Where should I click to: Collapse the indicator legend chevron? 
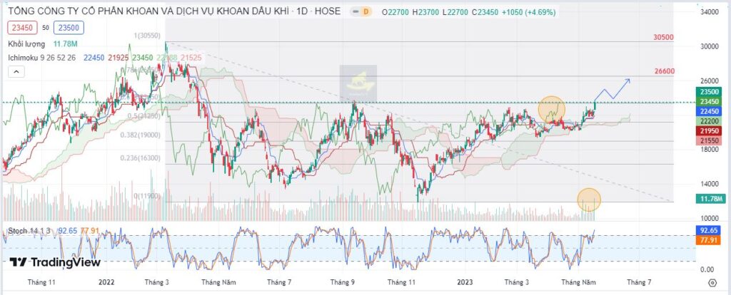click(16, 72)
